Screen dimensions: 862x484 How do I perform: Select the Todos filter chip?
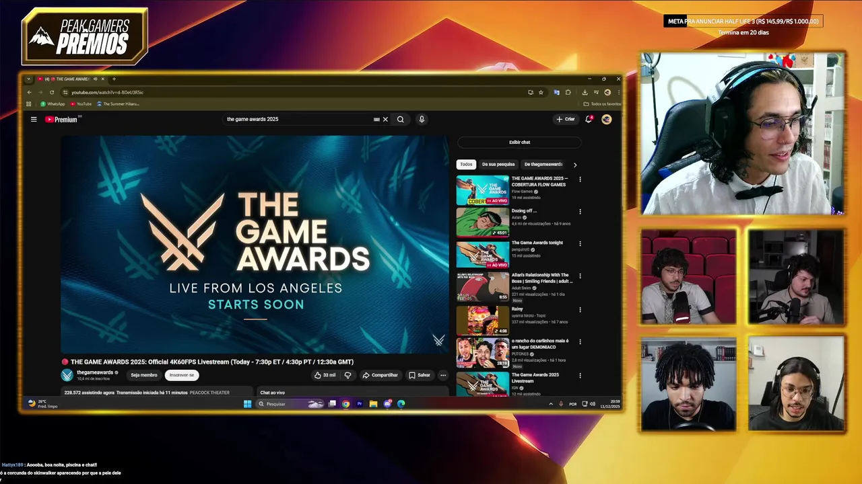(x=466, y=164)
